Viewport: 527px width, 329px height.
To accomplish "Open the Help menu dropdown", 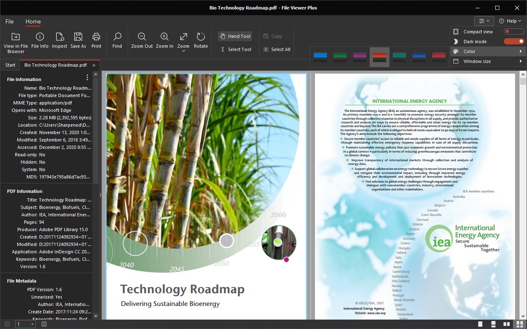I will 510,21.
